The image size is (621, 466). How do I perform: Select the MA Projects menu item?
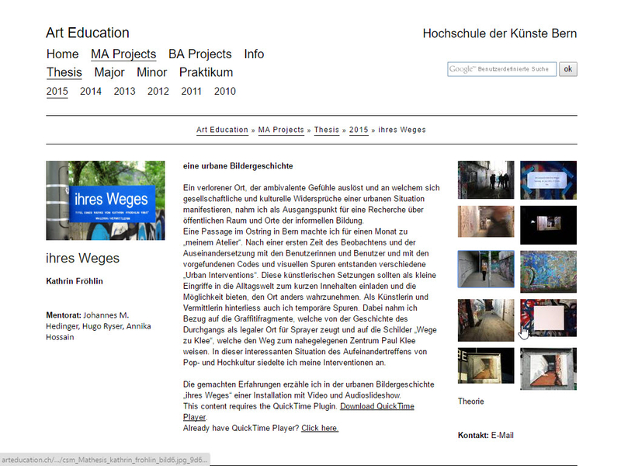tap(123, 54)
